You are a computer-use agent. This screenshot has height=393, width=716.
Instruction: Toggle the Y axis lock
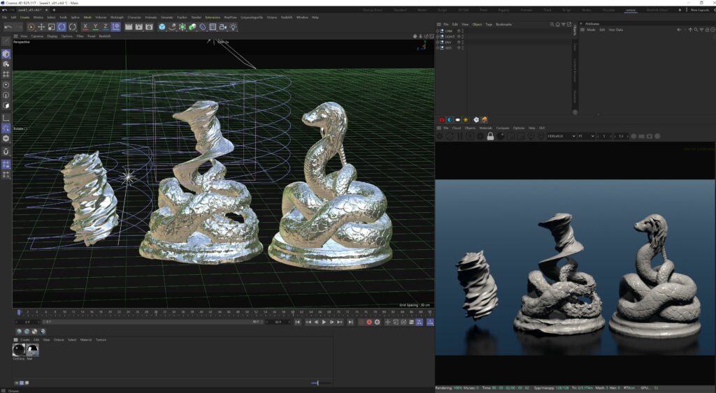(95, 27)
